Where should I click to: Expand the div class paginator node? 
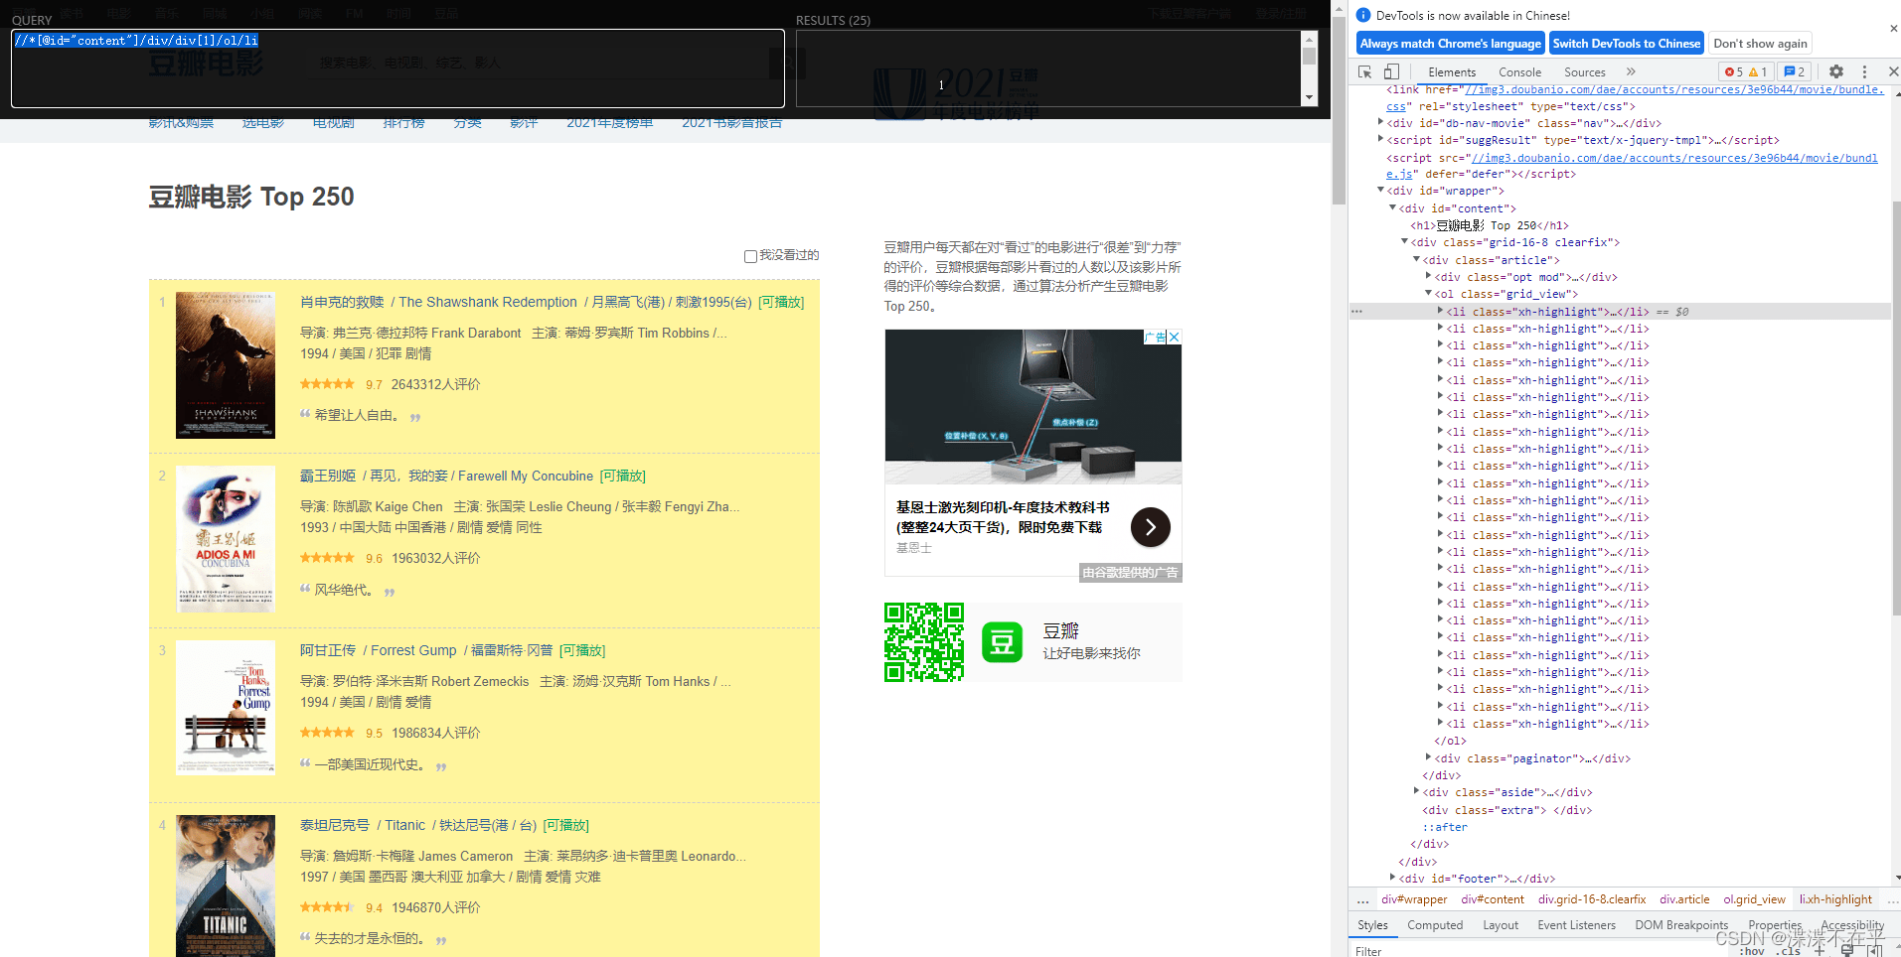[1428, 757]
